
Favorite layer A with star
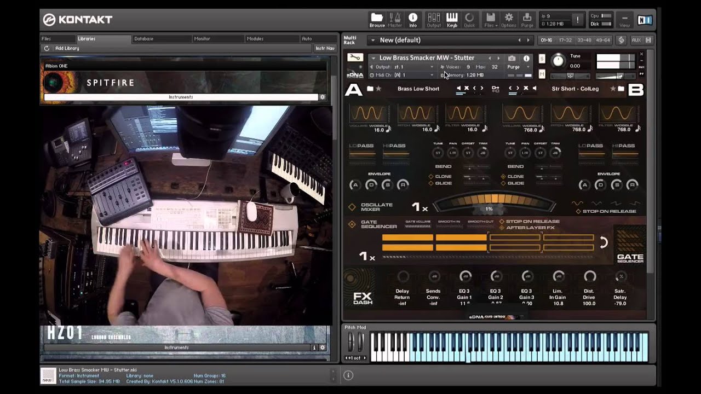(378, 89)
